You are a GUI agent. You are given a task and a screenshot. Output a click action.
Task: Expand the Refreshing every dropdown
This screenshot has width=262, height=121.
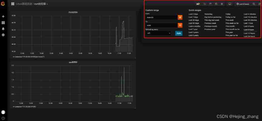pos(158,33)
